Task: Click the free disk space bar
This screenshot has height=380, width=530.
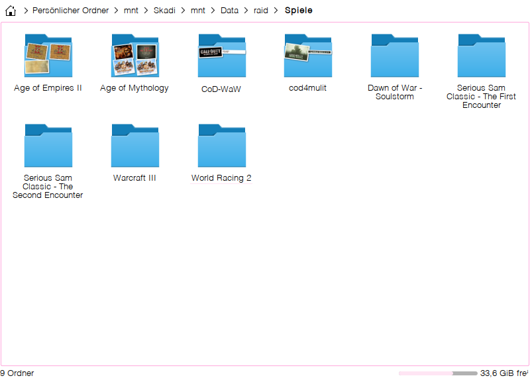Action: click(438, 373)
